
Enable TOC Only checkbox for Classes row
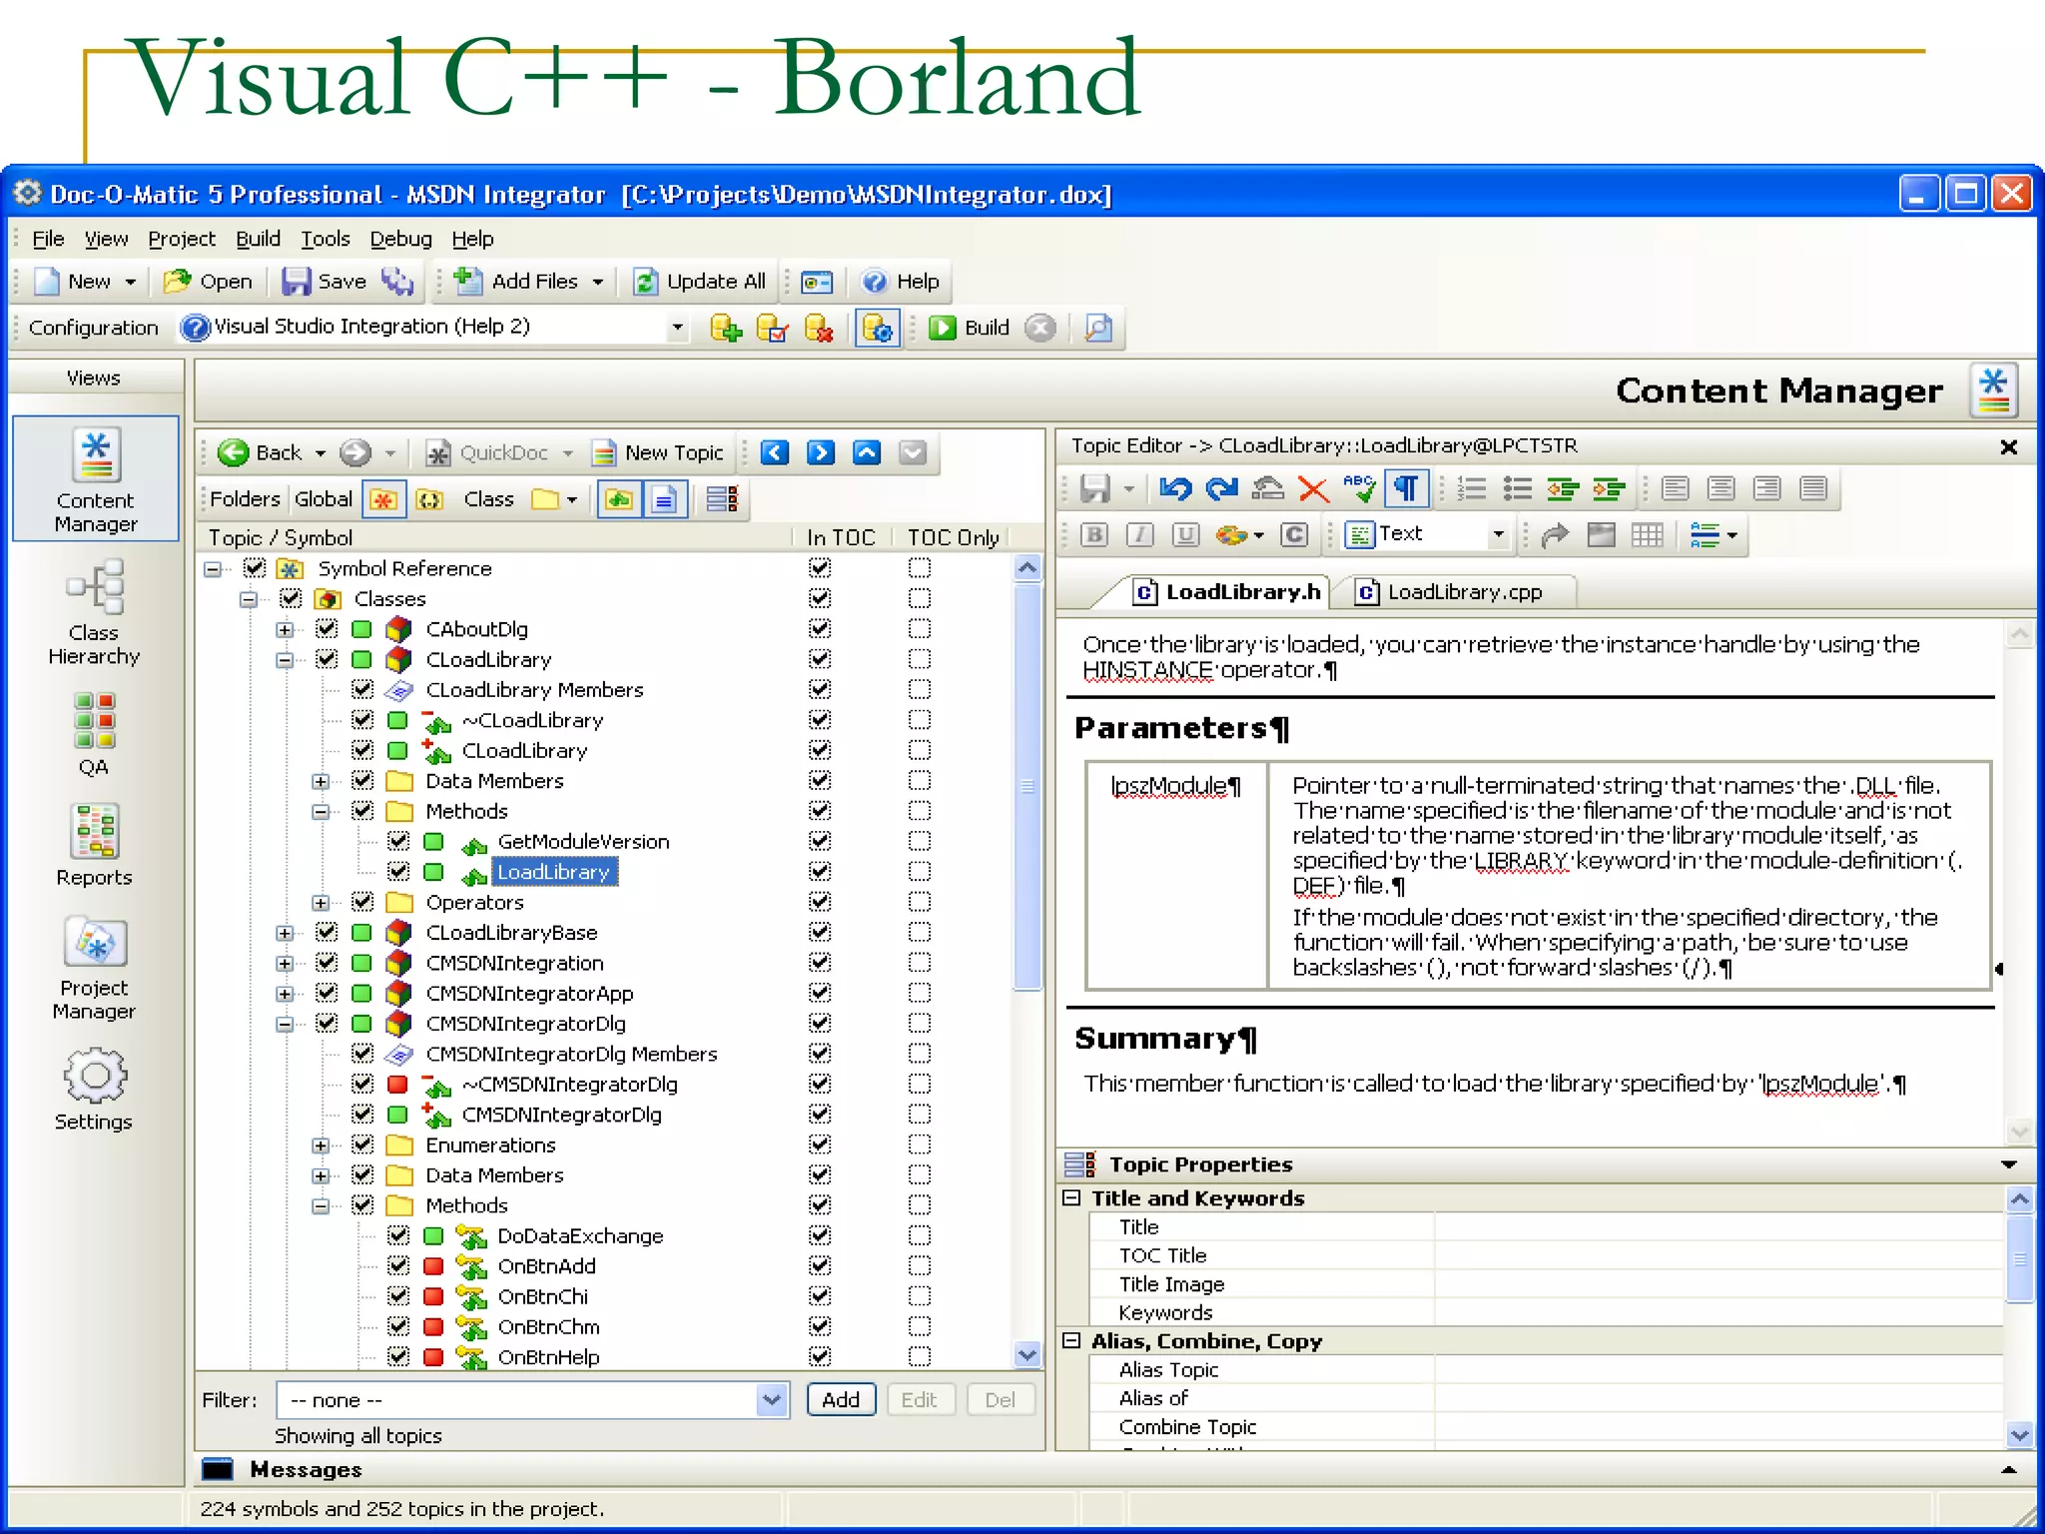point(920,598)
